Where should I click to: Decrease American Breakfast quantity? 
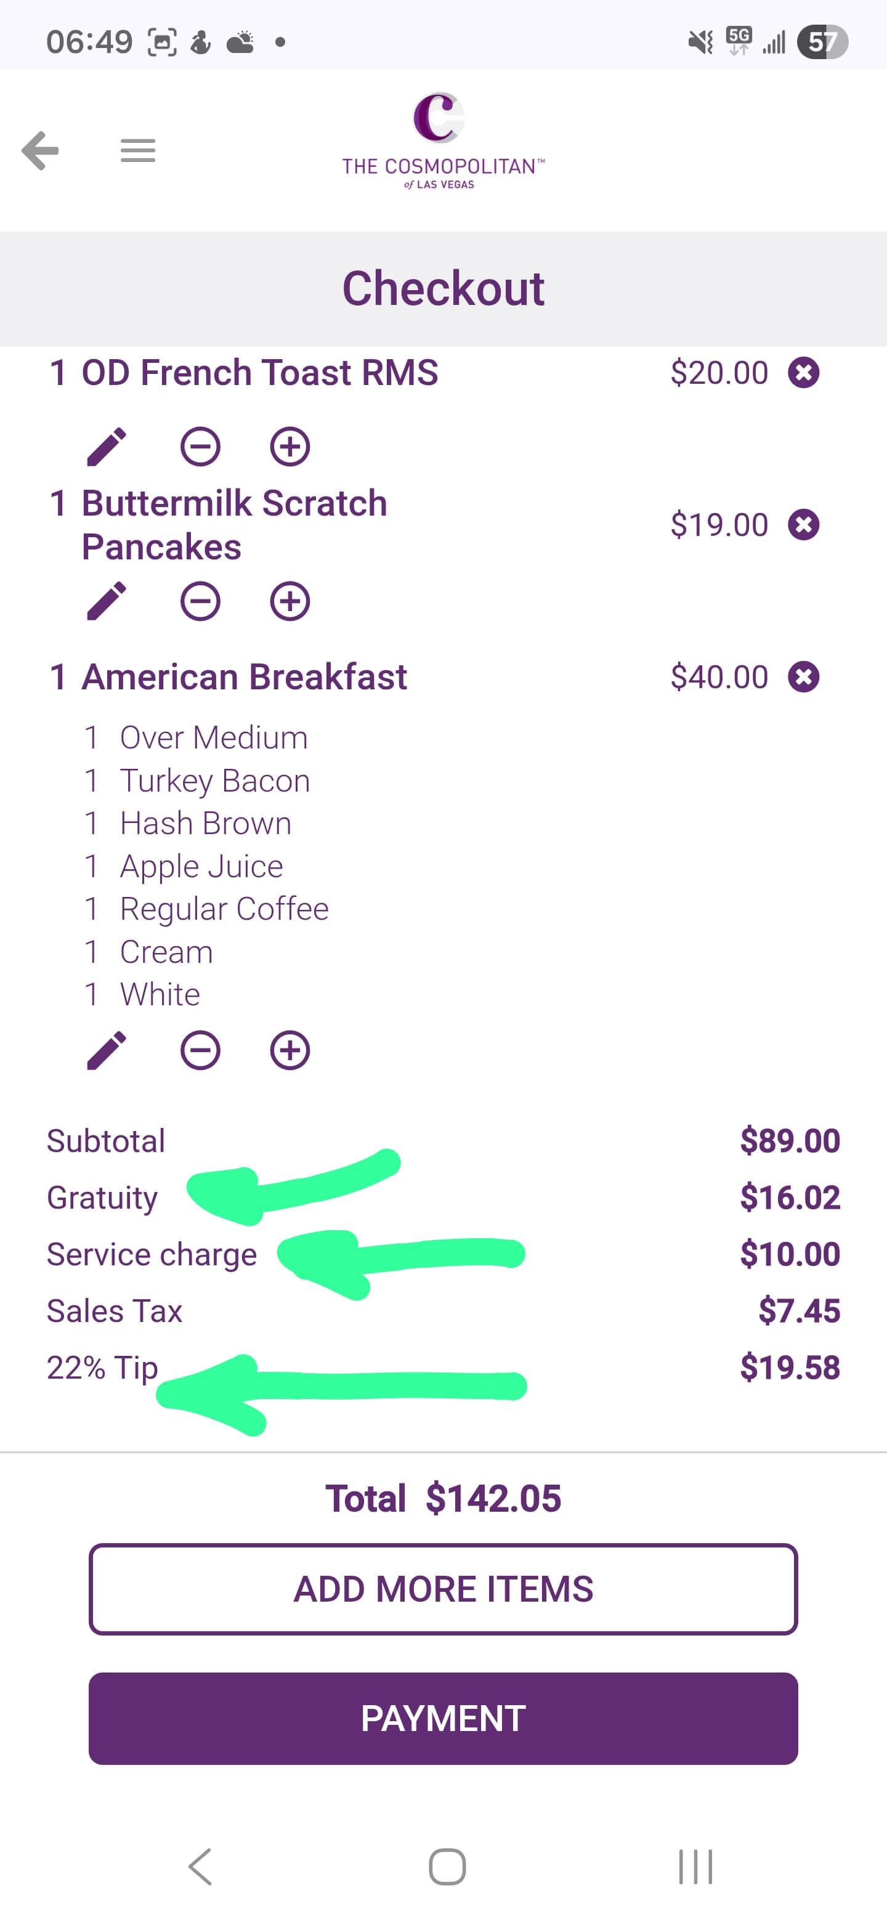[x=200, y=1050]
